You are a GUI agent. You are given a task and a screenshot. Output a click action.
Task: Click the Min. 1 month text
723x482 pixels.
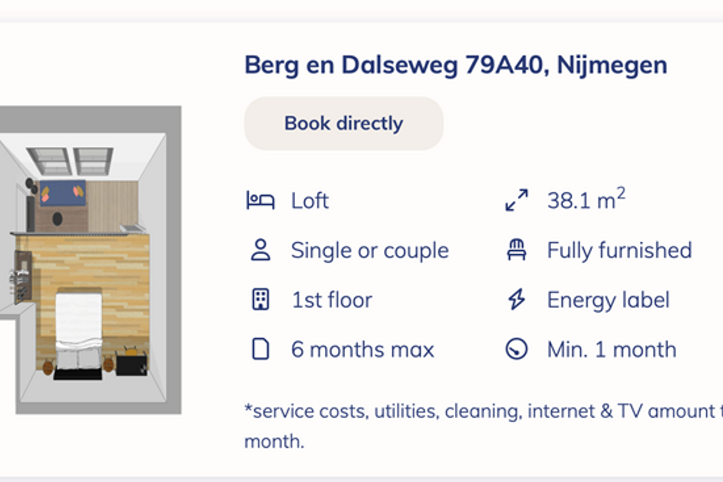(611, 349)
